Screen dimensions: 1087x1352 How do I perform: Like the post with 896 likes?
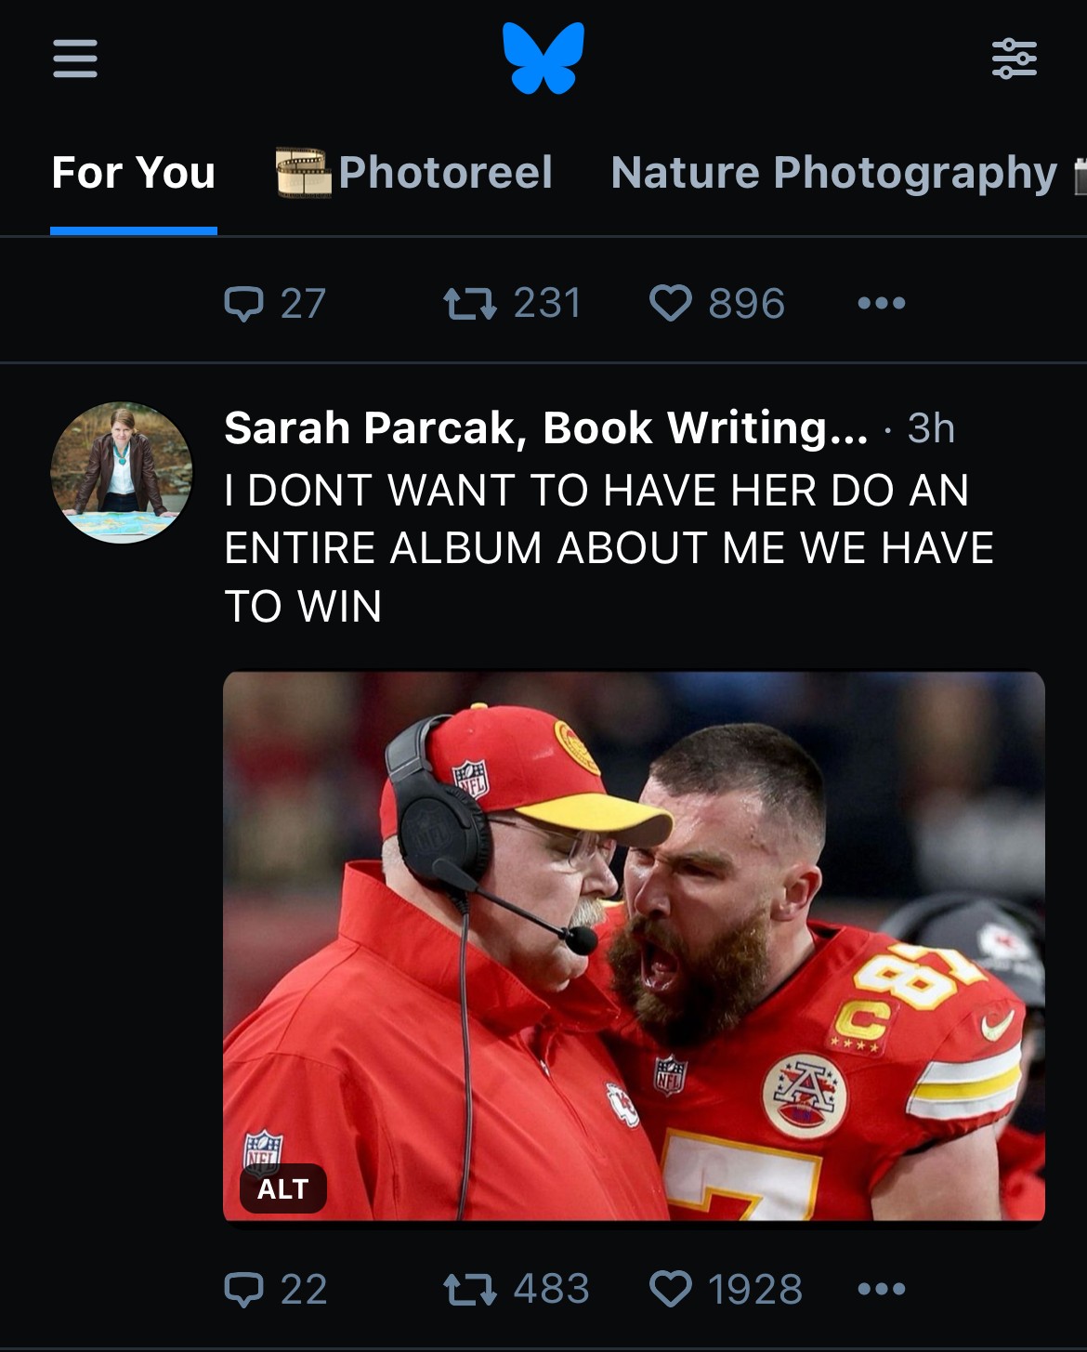[x=670, y=304]
